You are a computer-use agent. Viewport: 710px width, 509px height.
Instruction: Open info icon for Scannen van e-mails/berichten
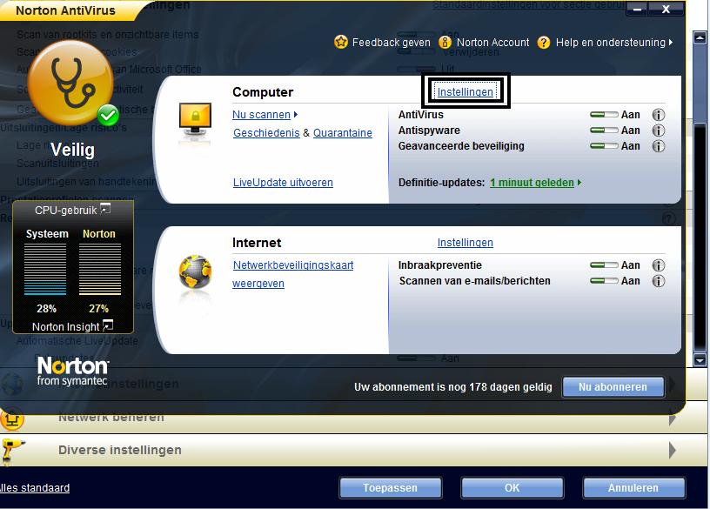tap(659, 281)
